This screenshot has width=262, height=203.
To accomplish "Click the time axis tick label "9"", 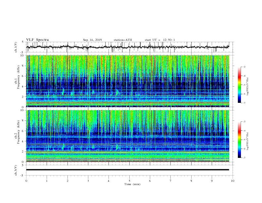I will [212, 181].
